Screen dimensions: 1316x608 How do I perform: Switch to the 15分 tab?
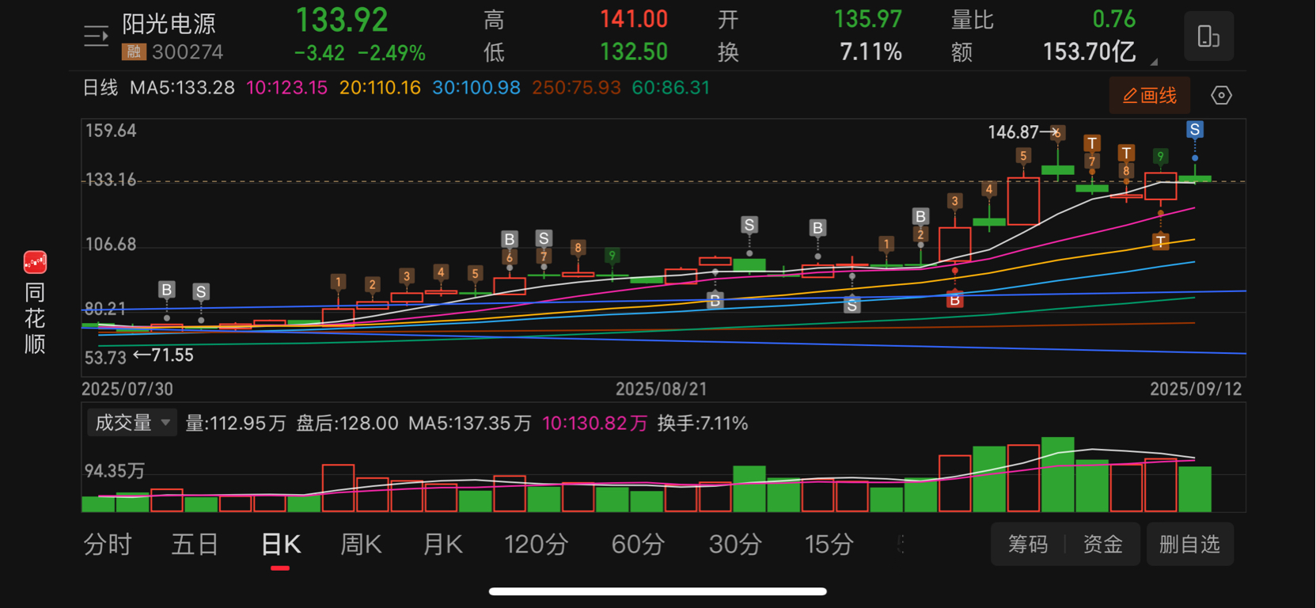pos(829,545)
